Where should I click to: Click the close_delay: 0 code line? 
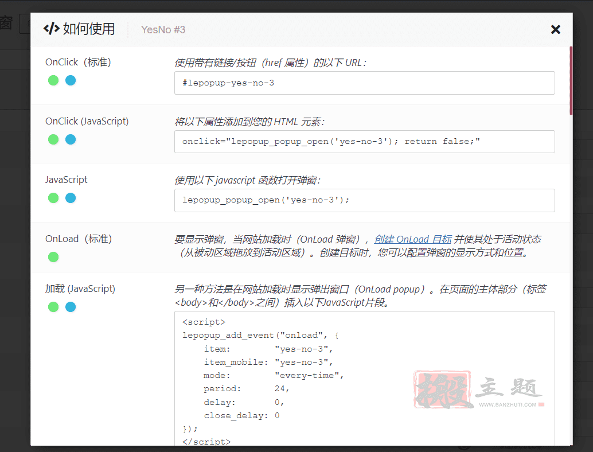click(x=241, y=416)
